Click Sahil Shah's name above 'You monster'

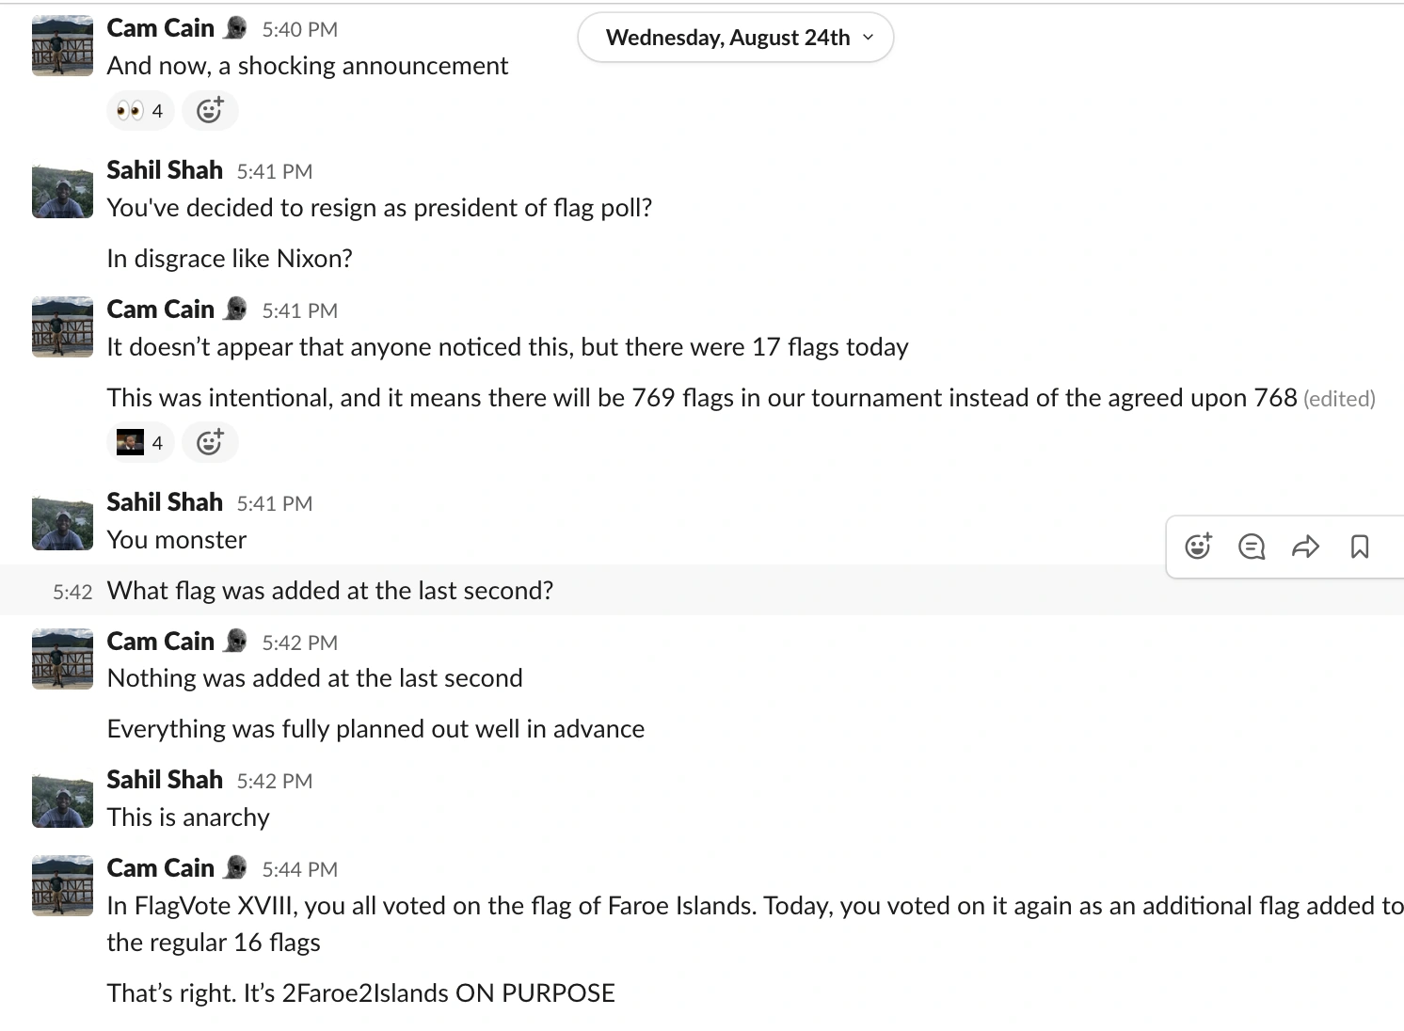click(x=165, y=502)
